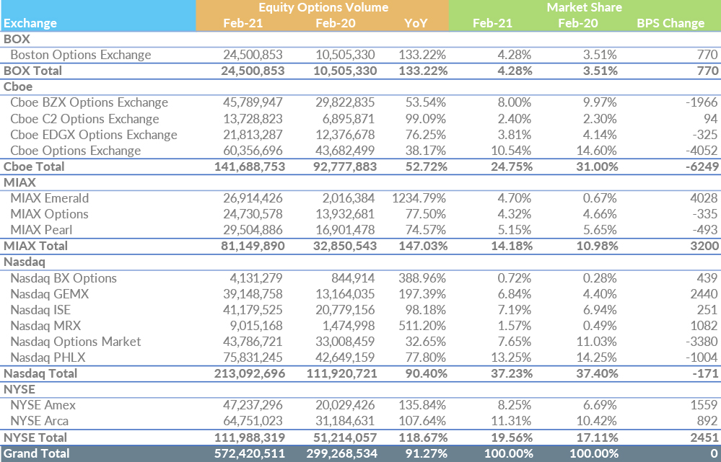Click the Nasdaq BX Options label
The height and width of the screenshot is (462, 721).
point(64,277)
